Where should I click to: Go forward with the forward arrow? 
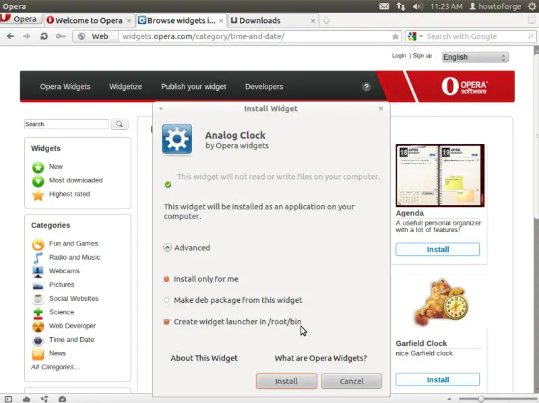point(26,36)
